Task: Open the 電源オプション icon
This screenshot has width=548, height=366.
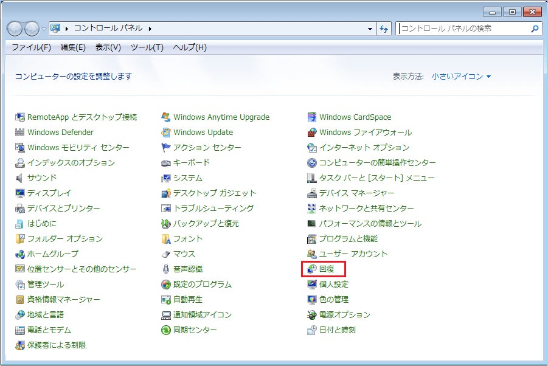Action: [312, 315]
